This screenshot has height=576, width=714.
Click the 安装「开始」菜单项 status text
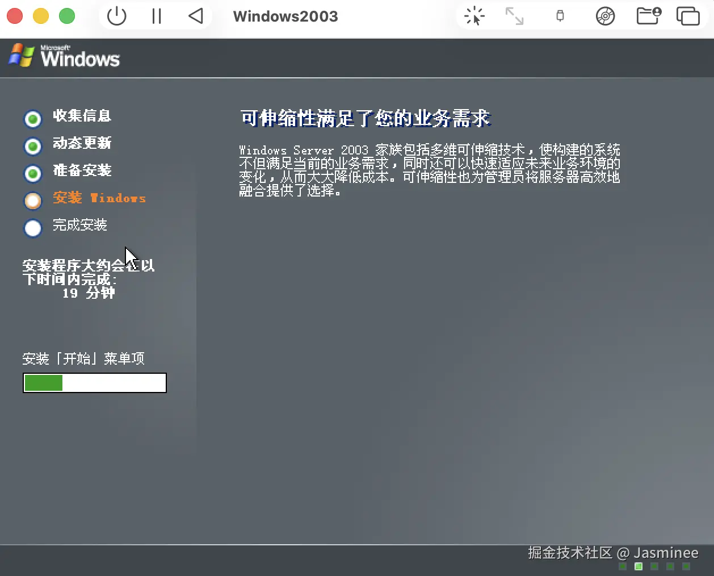click(x=83, y=358)
